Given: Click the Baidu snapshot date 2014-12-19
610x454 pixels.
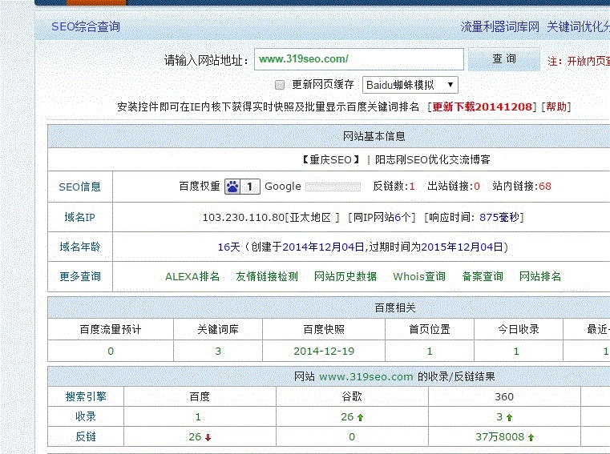Looking at the screenshot, I should click(x=324, y=352).
